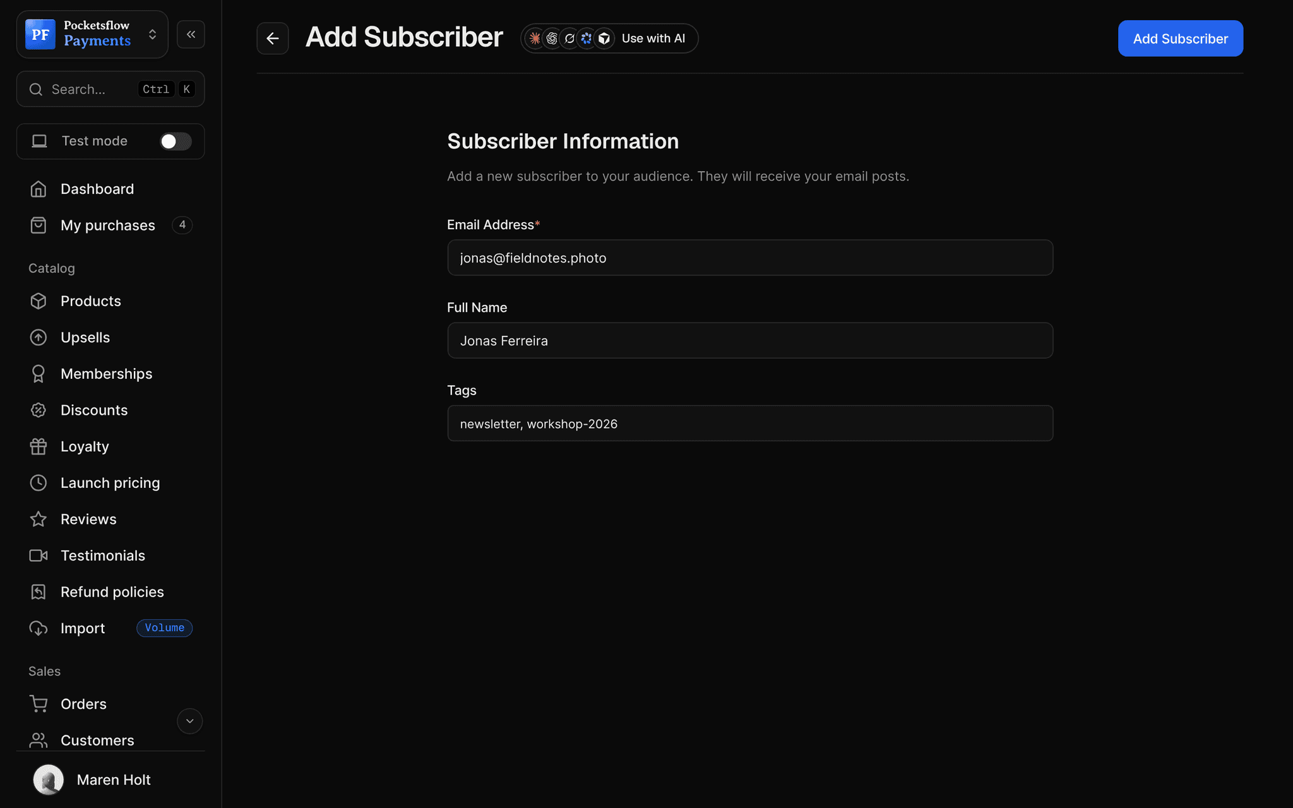
Task: Click the Tags input field
Action: (750, 424)
